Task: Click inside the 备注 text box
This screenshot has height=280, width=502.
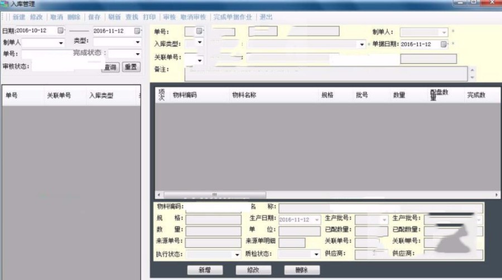Action: click(x=326, y=74)
